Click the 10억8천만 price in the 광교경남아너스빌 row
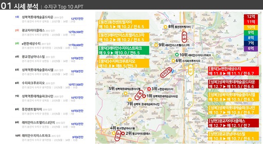 (x=77, y=58)
